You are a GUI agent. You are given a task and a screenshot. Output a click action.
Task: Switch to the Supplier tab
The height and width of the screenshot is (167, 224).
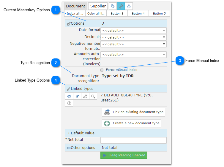click(98, 6)
